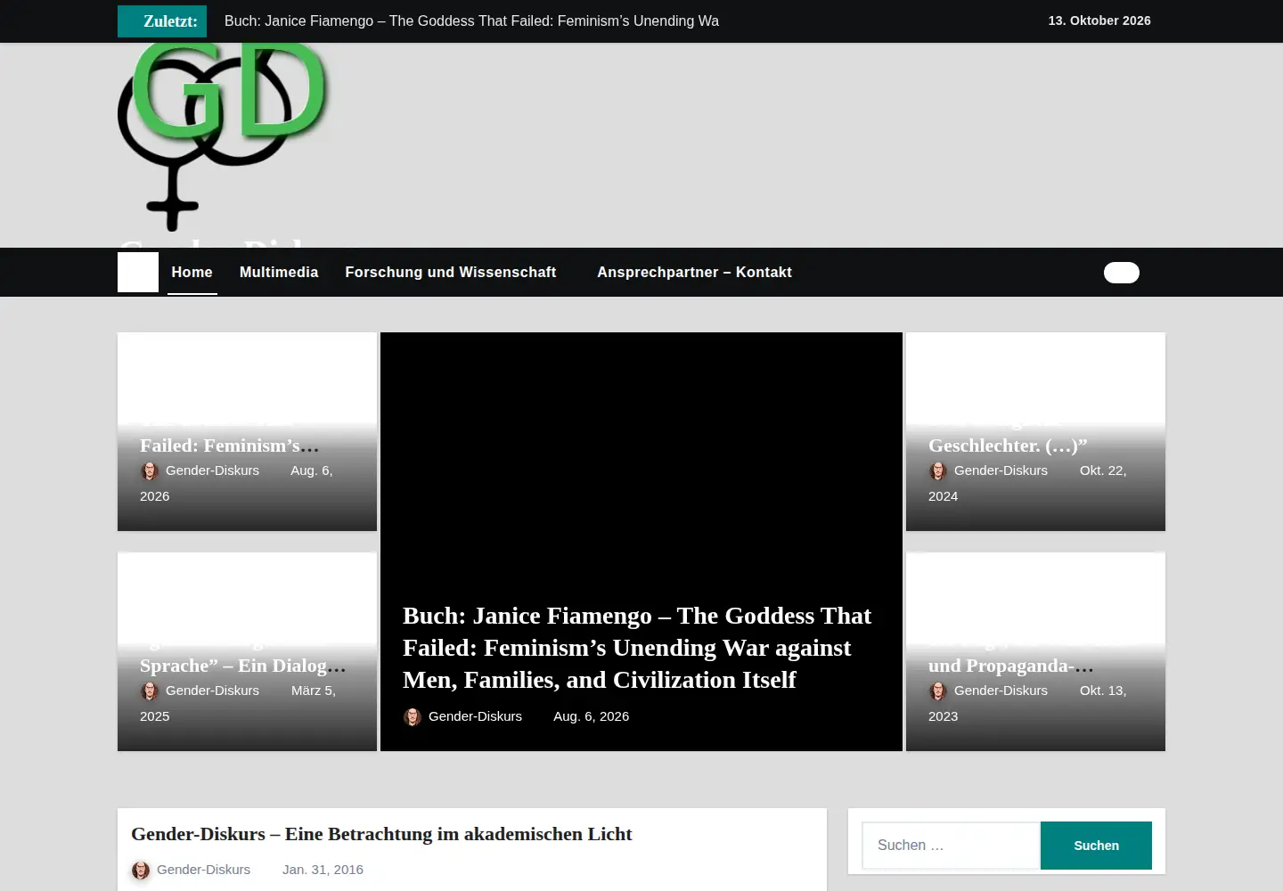Open article Gender-Diskurs – Eine Betrachtung im akademischen Licht
Screen dimensions: 1283x891
(381, 834)
